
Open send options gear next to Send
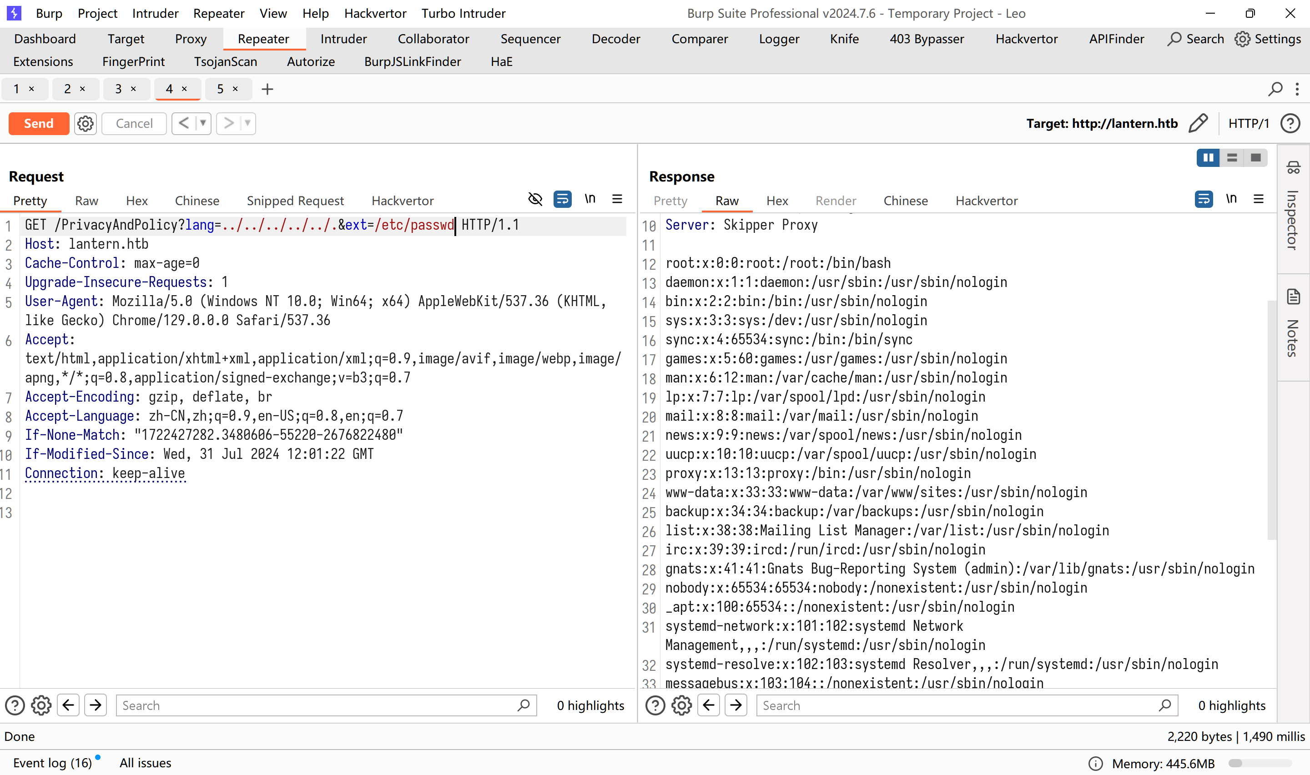pyautogui.click(x=86, y=123)
